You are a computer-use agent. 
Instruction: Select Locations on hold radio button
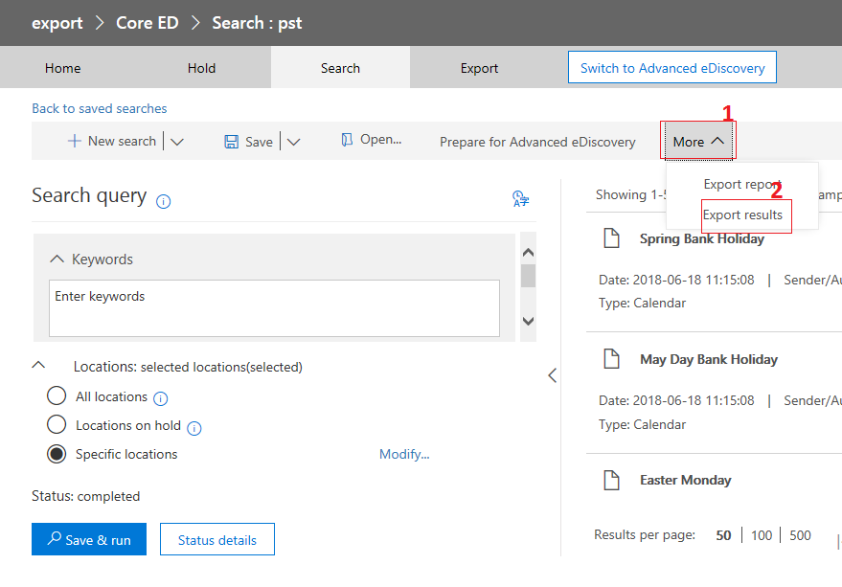(57, 424)
